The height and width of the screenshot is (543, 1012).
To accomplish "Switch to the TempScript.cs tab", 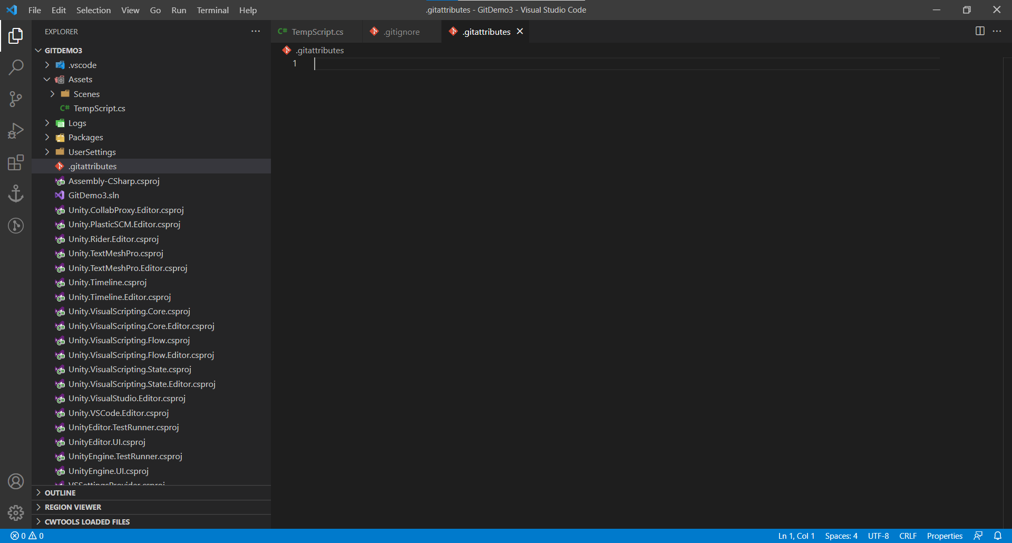I will [317, 32].
